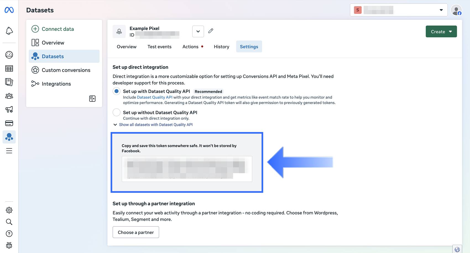Click the globe icon at bottom right

[457, 249]
